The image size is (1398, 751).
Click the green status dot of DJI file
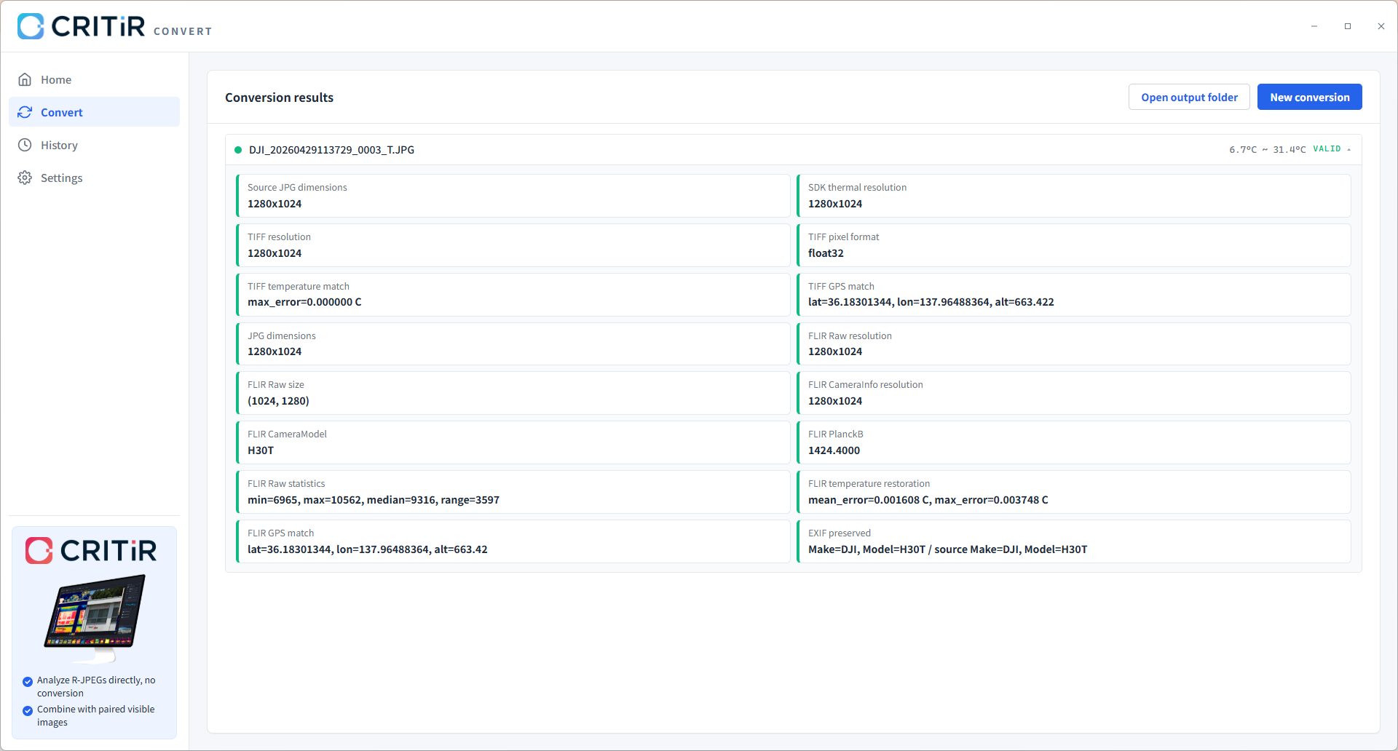[238, 150]
